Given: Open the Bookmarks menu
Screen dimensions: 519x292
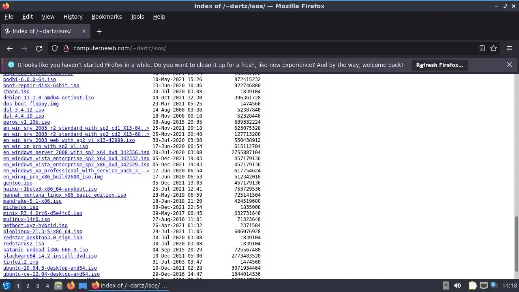Looking at the screenshot, I should coord(107,17).
